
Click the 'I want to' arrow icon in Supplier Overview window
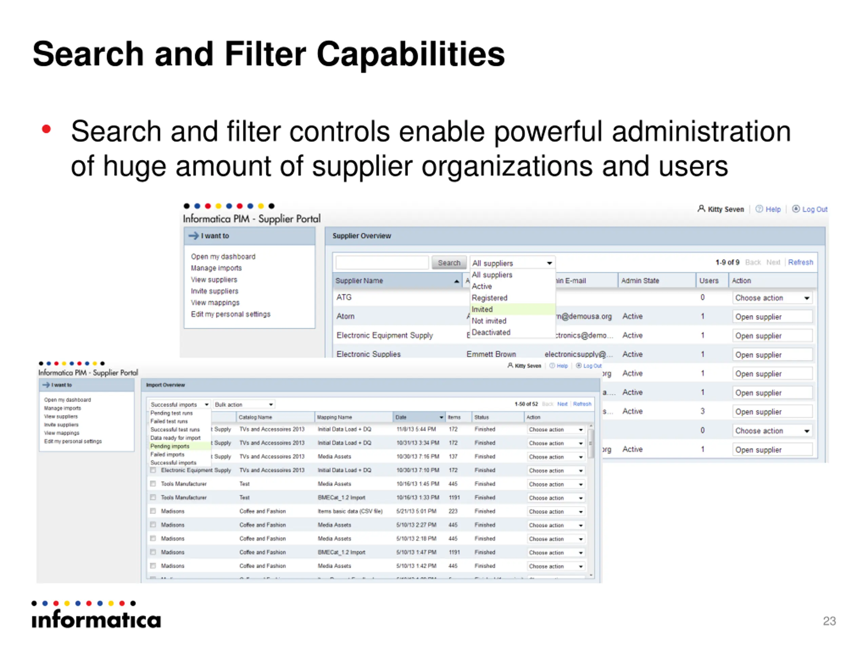pyautogui.click(x=194, y=235)
